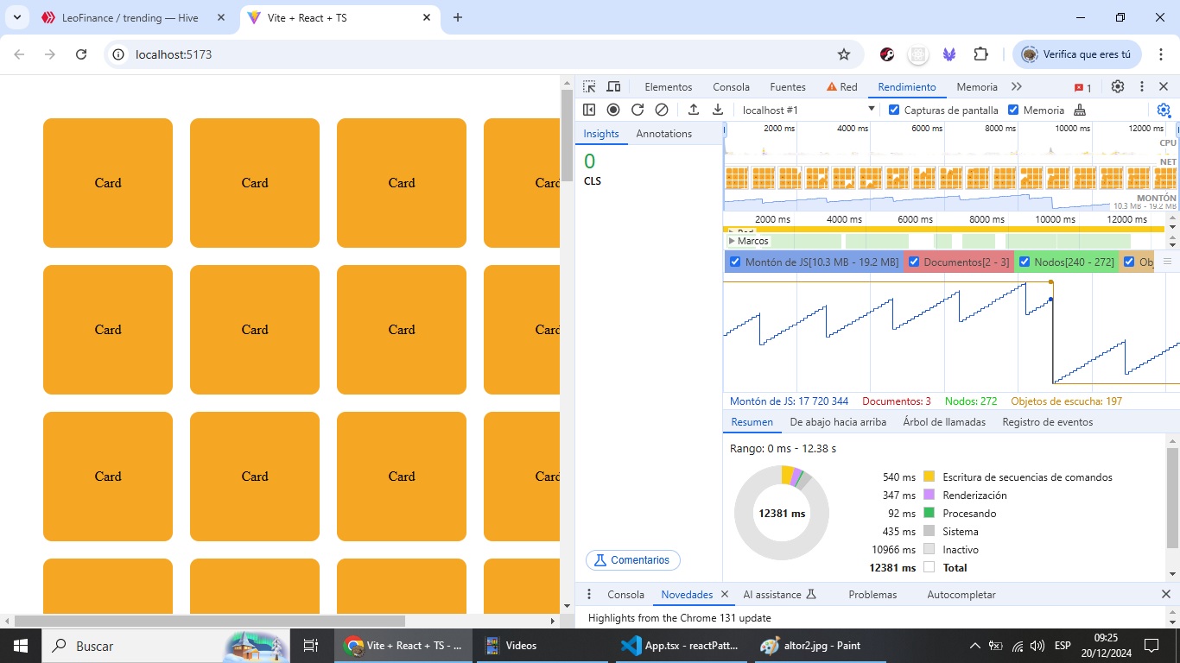
Task: Start recording with the record button
Action: pyautogui.click(x=613, y=110)
